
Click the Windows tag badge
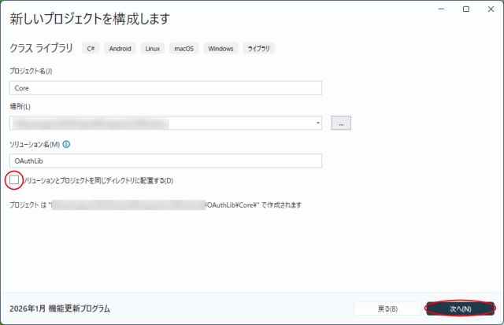click(x=220, y=49)
